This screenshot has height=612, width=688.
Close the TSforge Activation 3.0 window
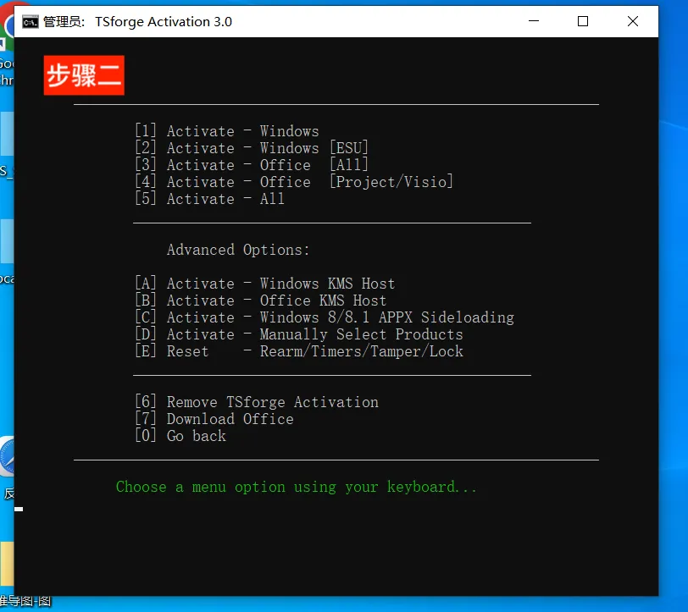633,22
